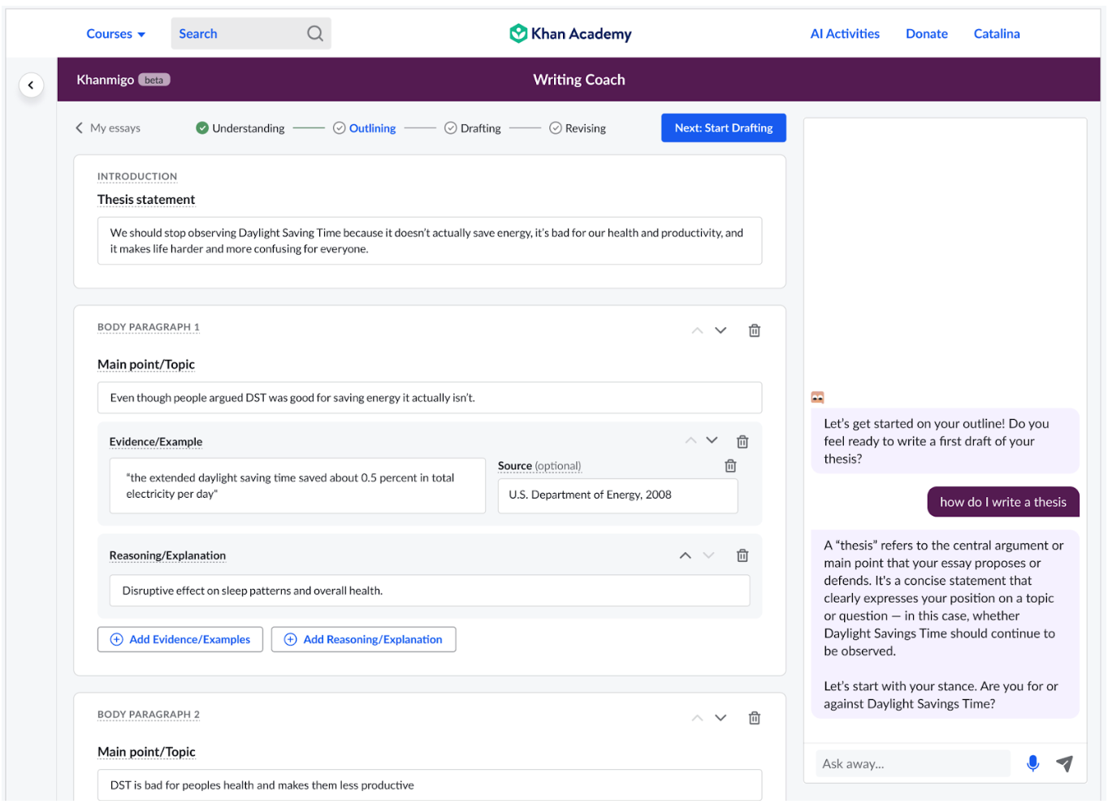Edit the daylight saving evidence quote box
Viewport: 1108px width, 804px height.
coord(297,486)
